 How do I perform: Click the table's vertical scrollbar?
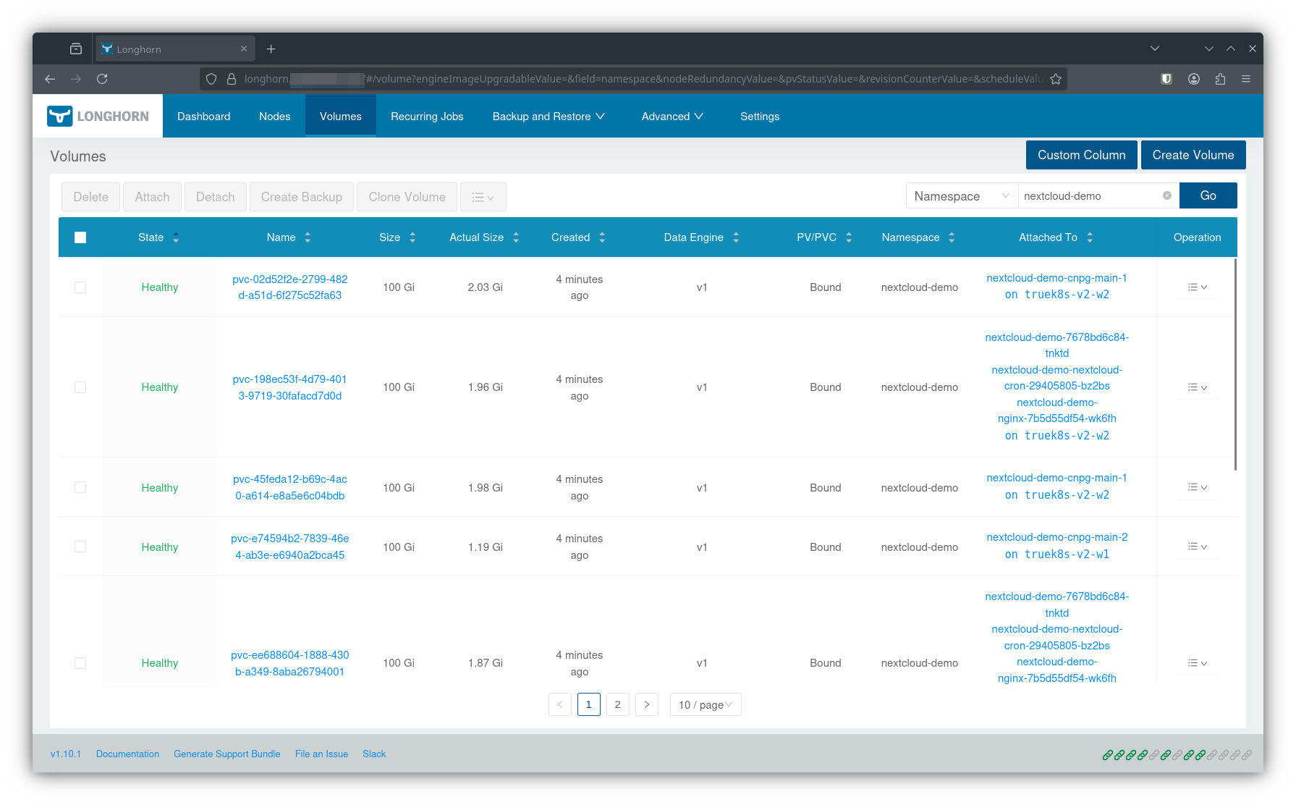[1234, 362]
